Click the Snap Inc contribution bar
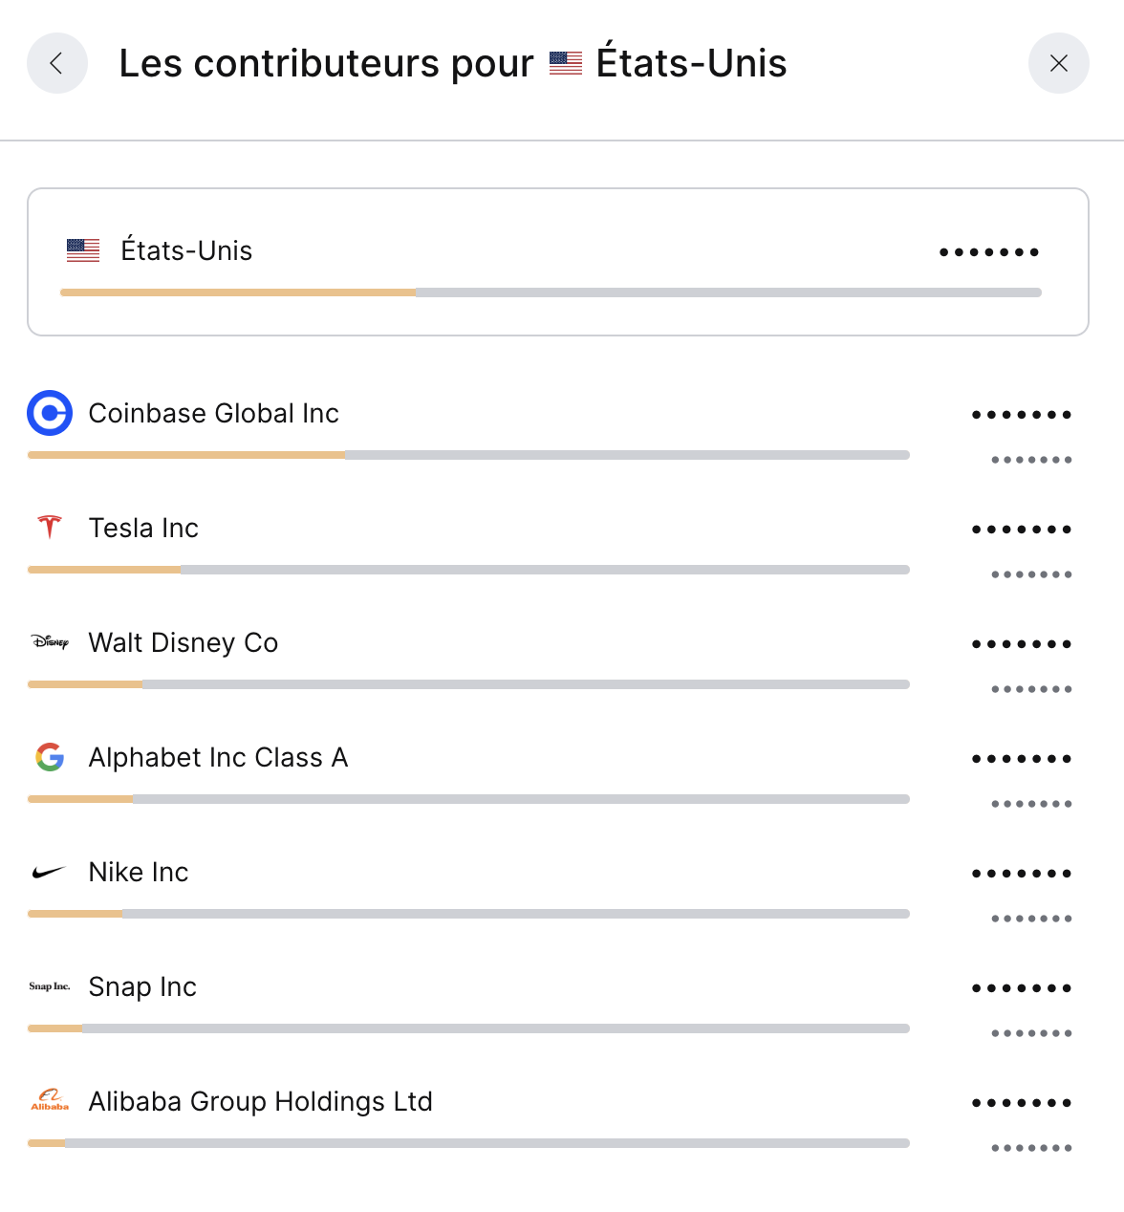Image resolution: width=1124 pixels, height=1212 pixels. 468,1028
